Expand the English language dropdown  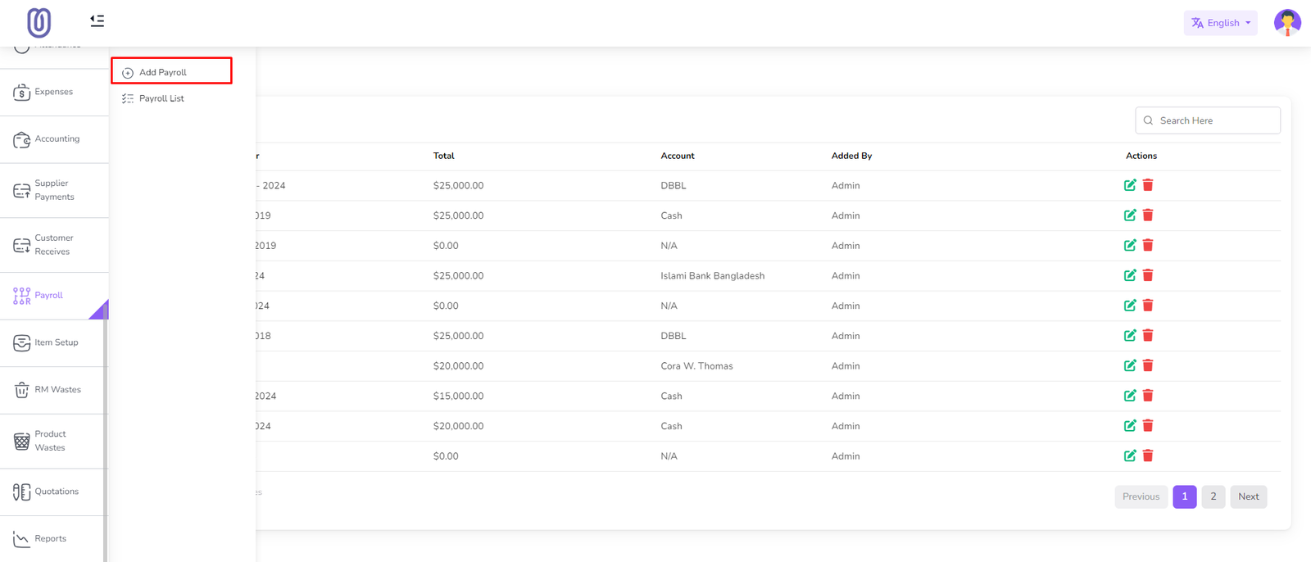pyautogui.click(x=1220, y=23)
